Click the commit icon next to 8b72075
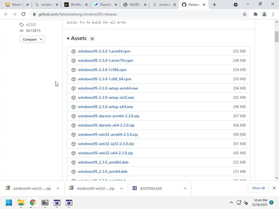The height and width of the screenshot is (209, 279). [22, 31]
